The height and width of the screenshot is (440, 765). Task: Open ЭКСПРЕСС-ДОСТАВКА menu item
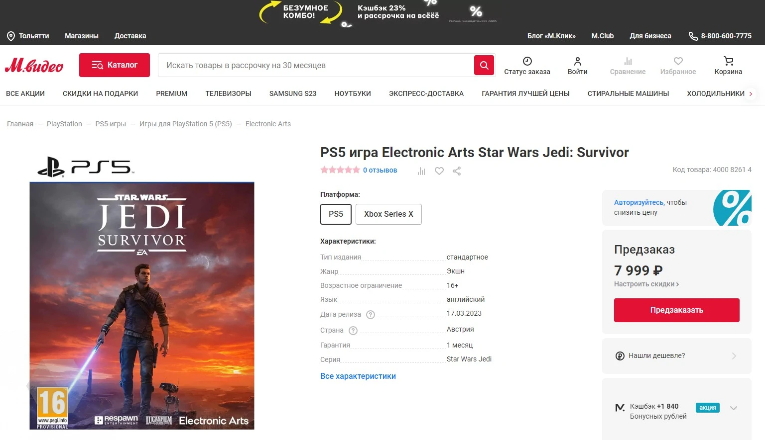click(426, 93)
